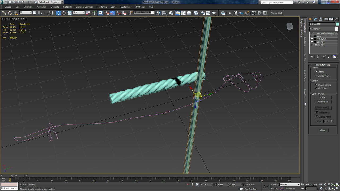This screenshot has width=340, height=191.
Task: Open Configure Modifier Sets icon
Action: (x=335, y=57)
